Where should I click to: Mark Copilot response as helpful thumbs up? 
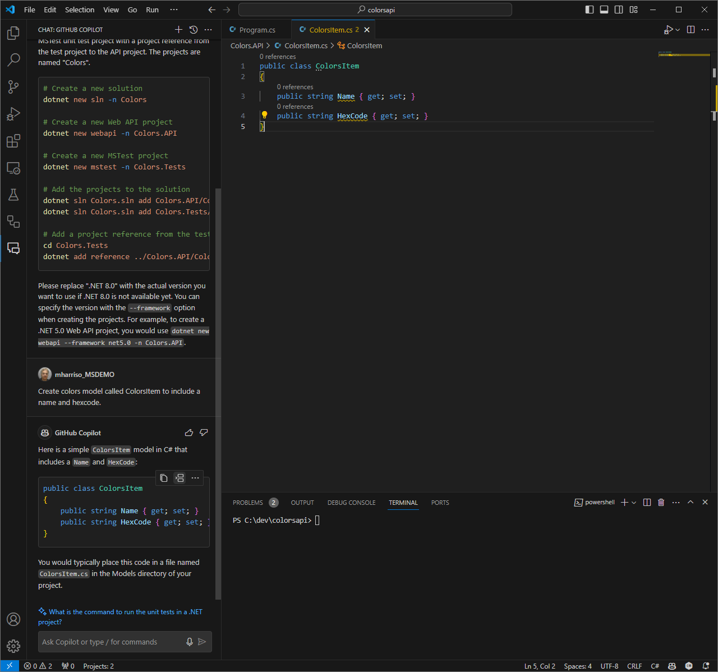coord(189,432)
